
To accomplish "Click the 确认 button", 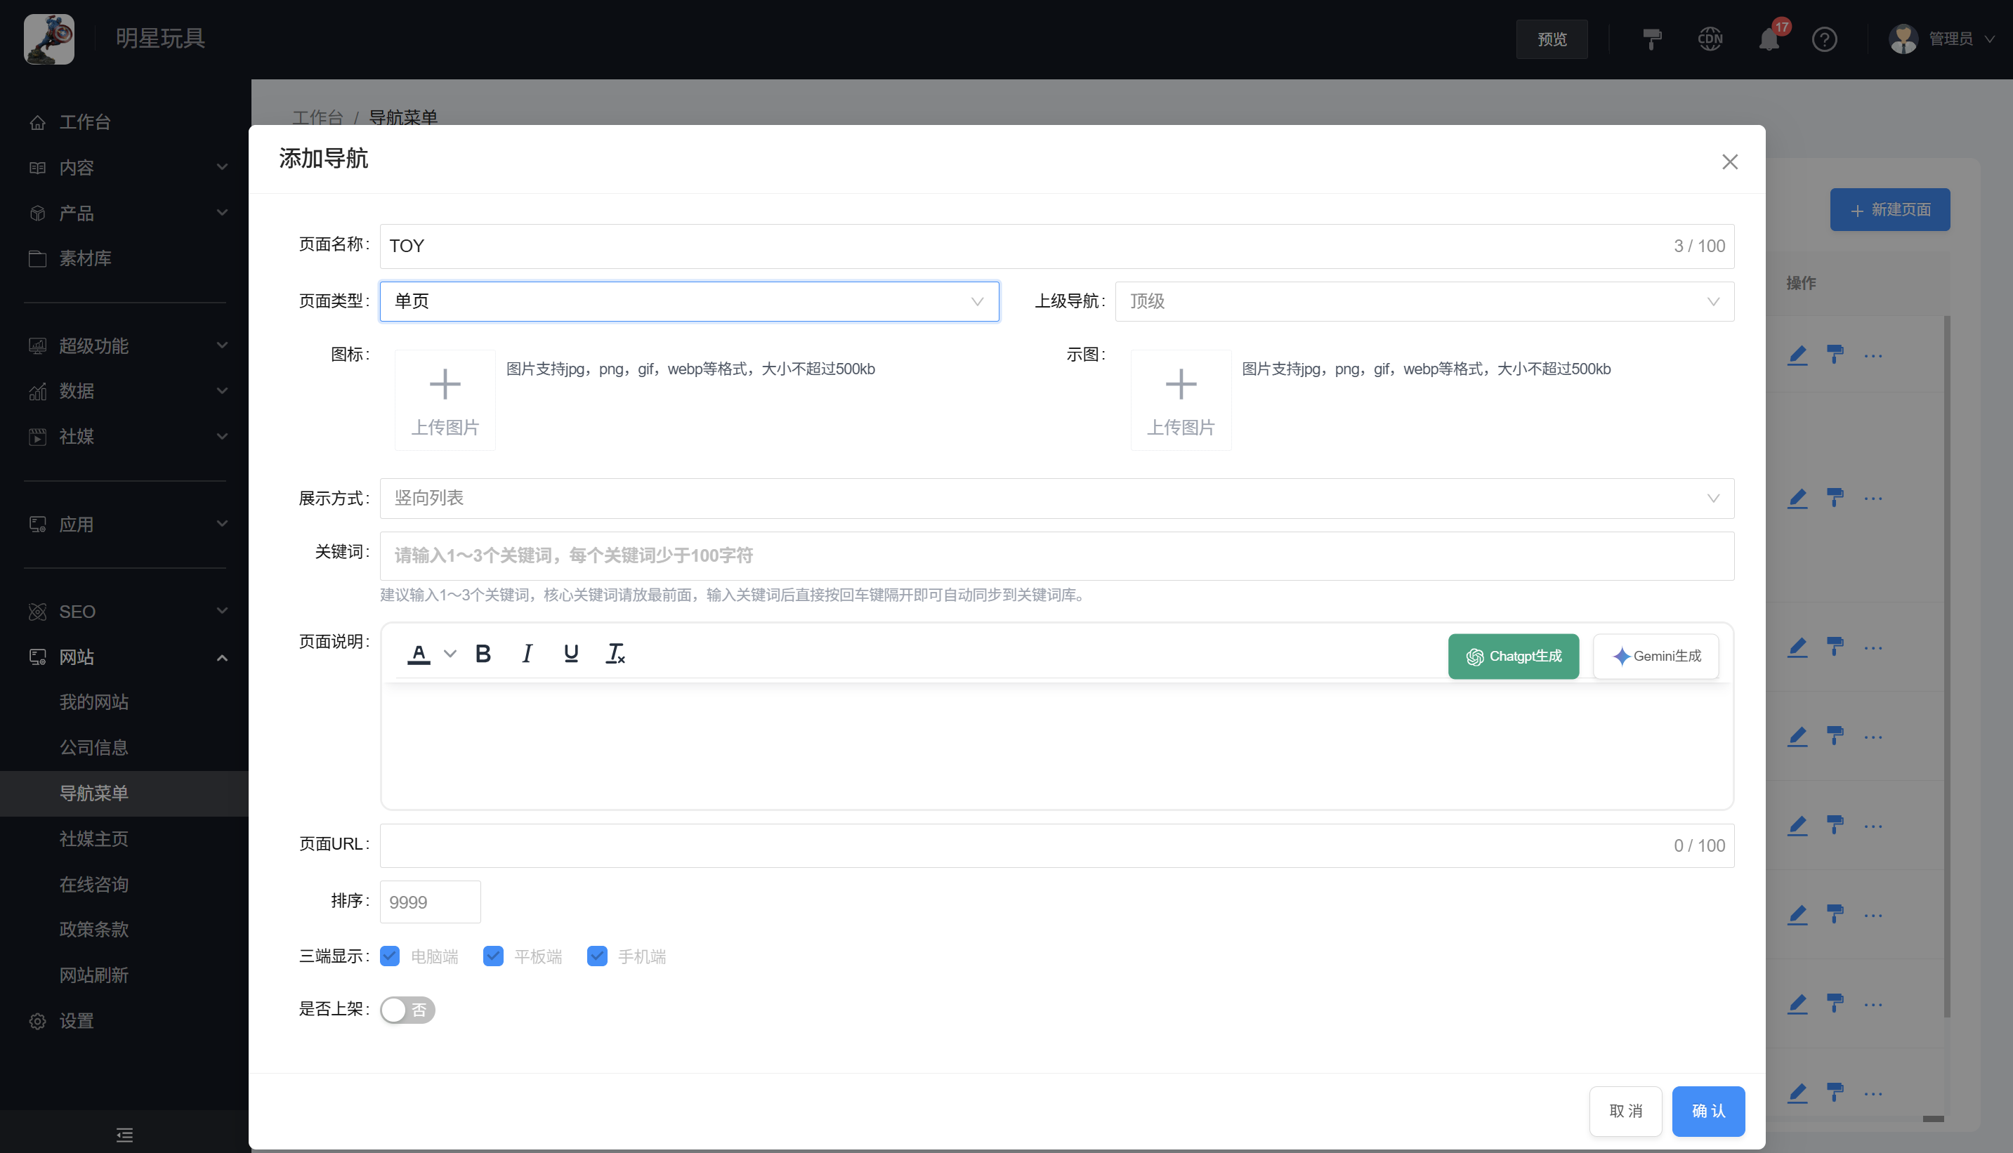I will click(1708, 1111).
